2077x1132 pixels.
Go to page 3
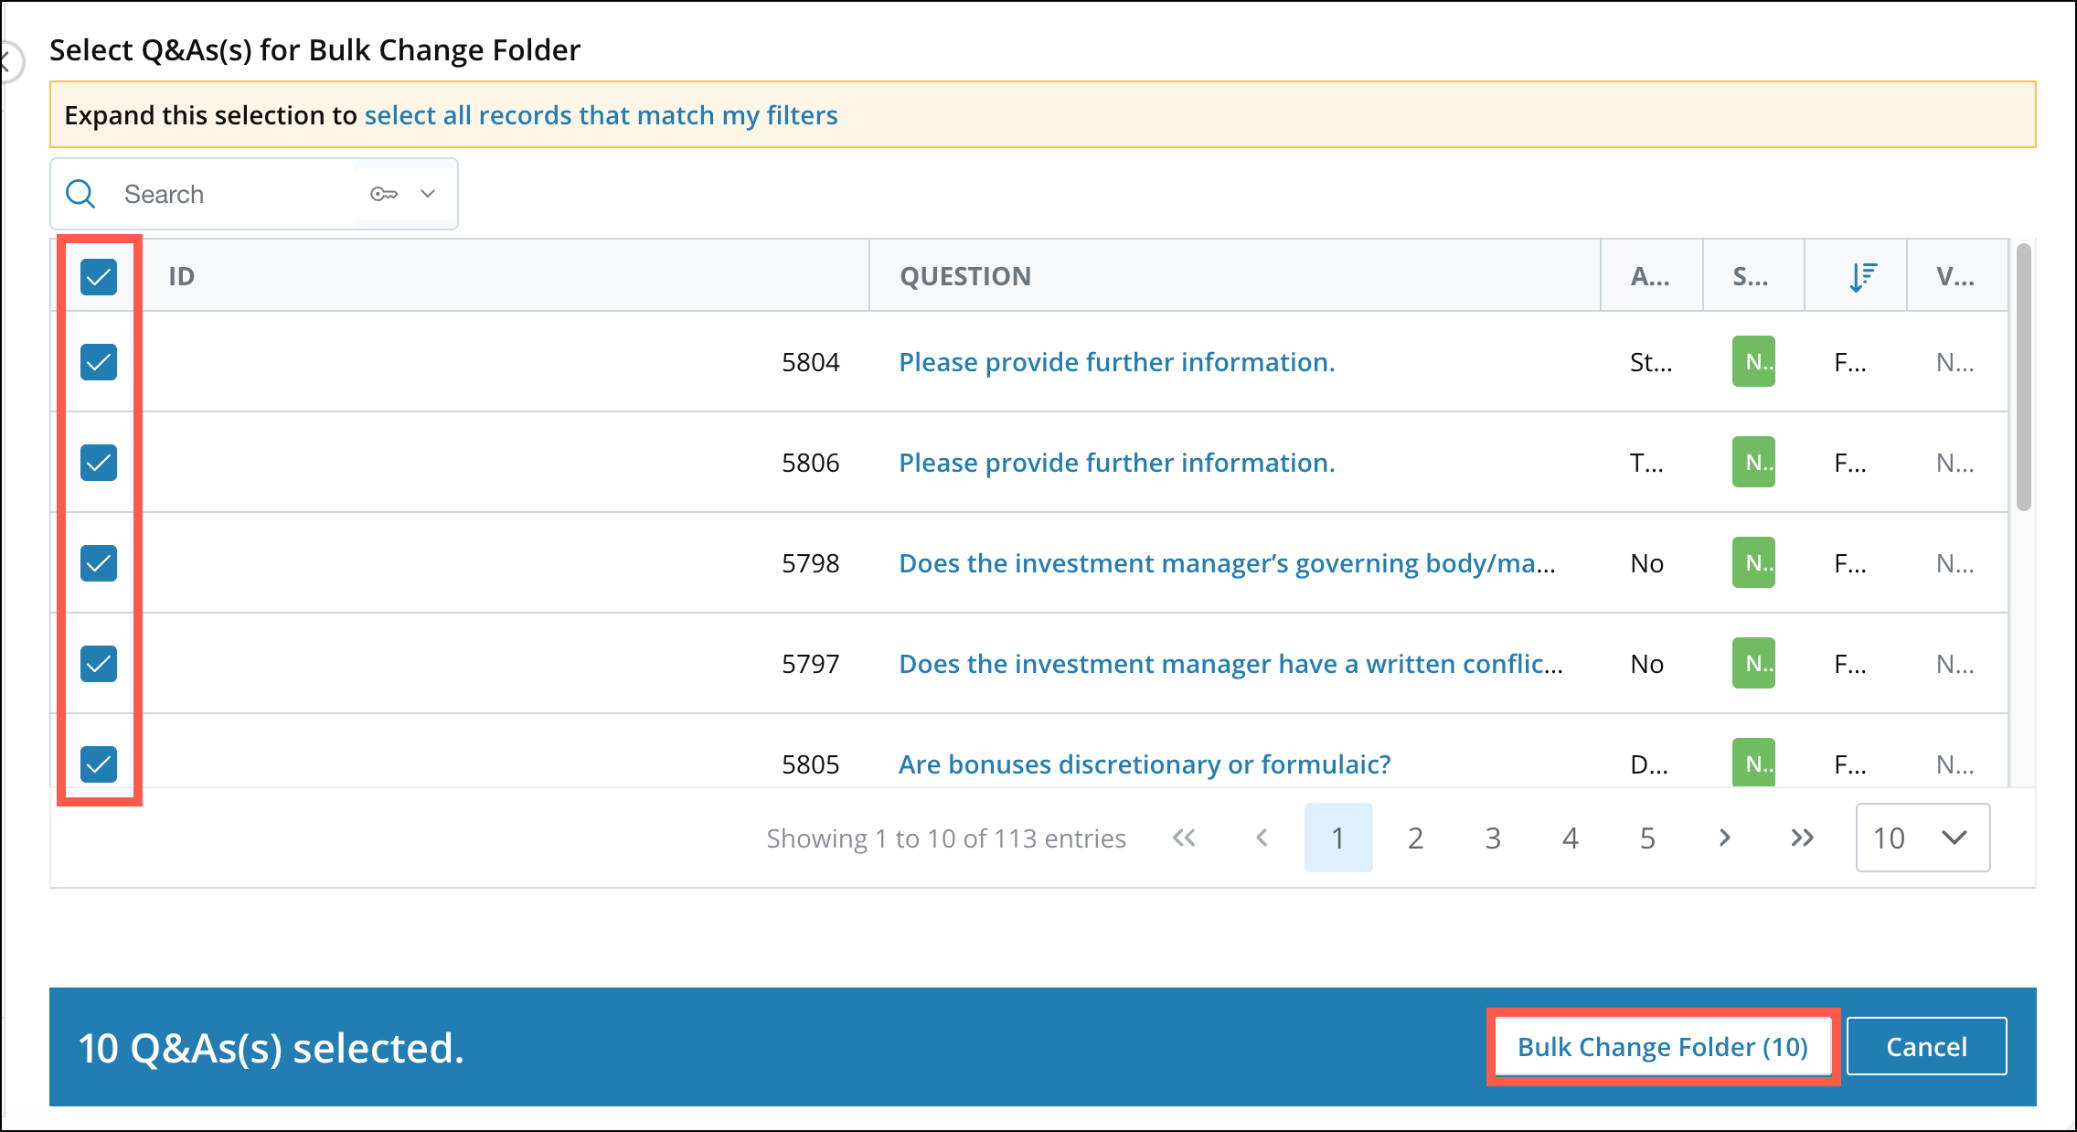[x=1493, y=838]
